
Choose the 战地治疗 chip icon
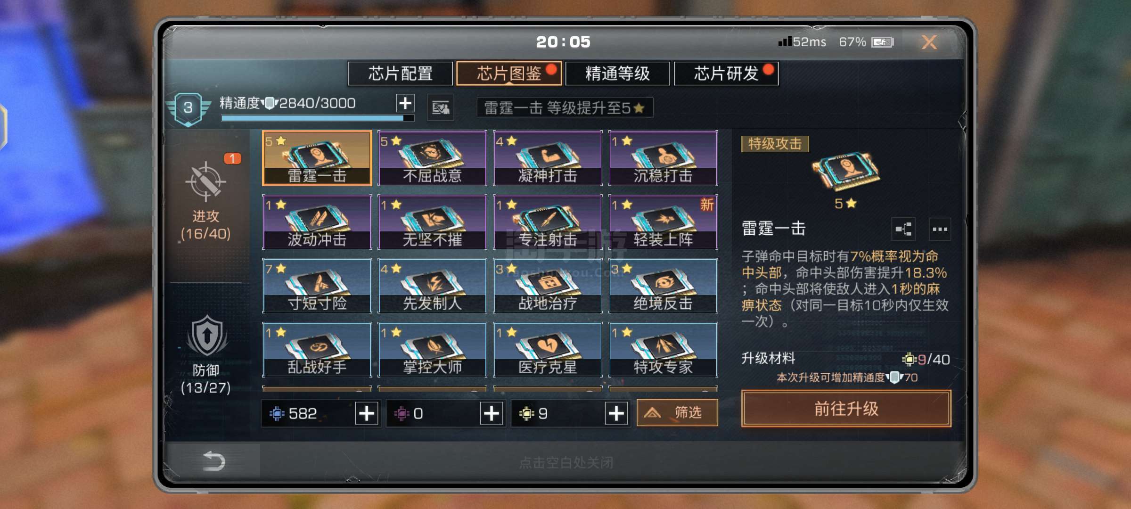548,286
